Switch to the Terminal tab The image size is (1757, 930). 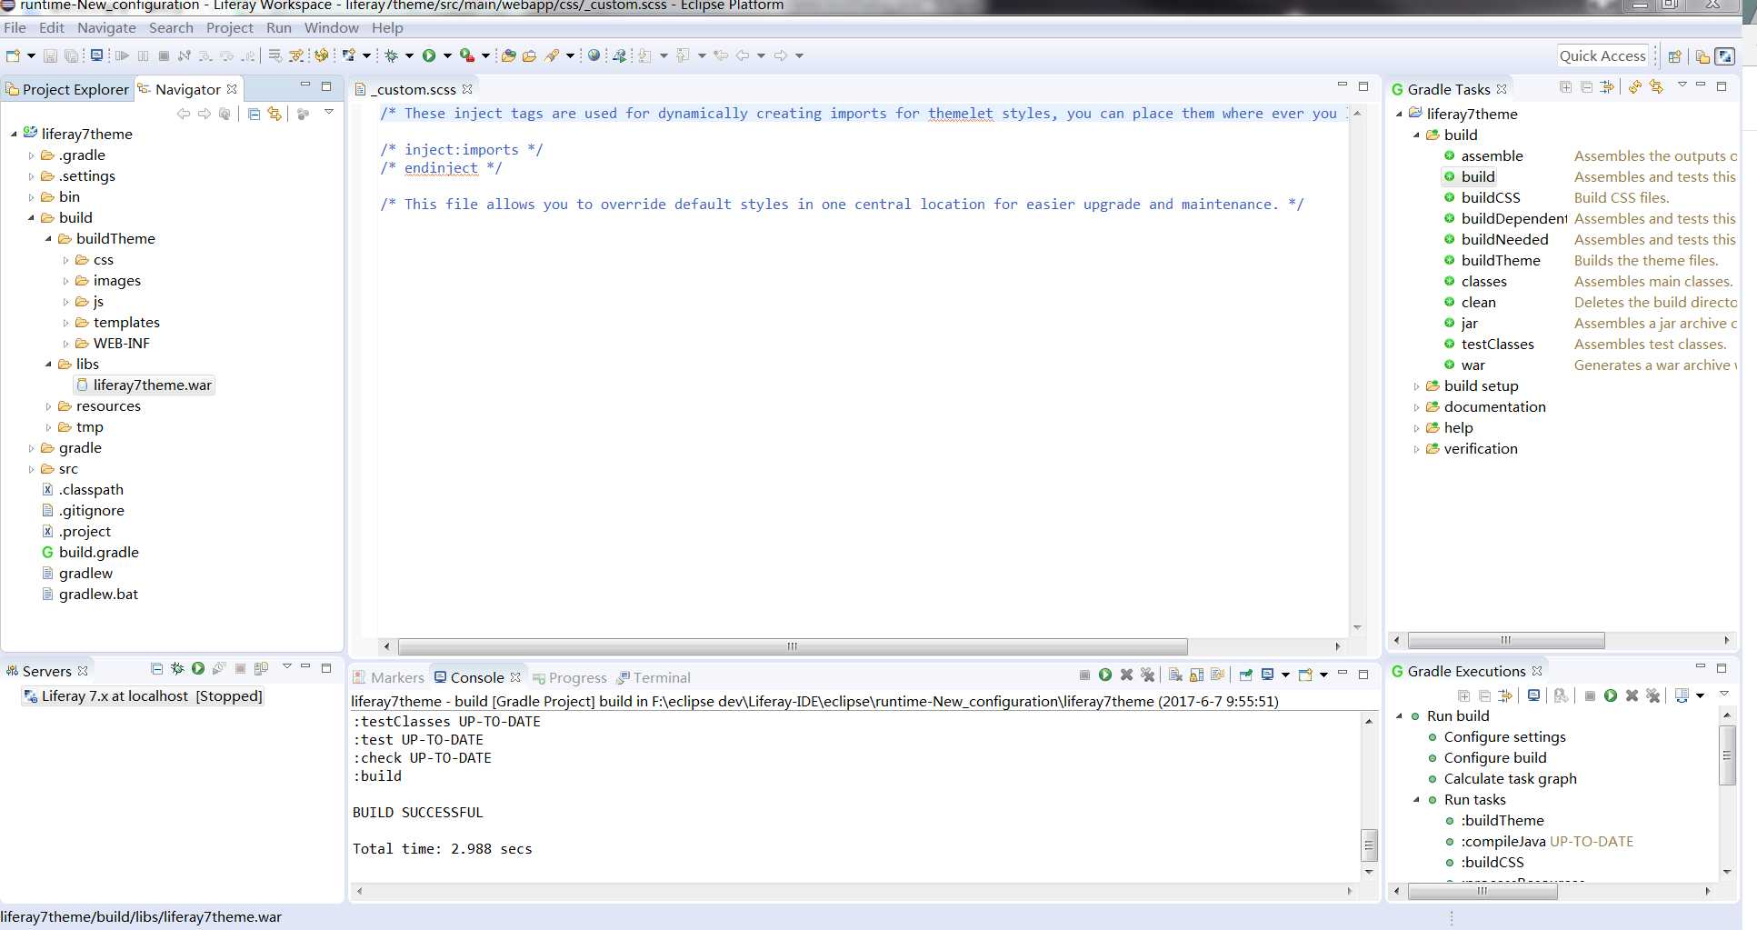654,677
